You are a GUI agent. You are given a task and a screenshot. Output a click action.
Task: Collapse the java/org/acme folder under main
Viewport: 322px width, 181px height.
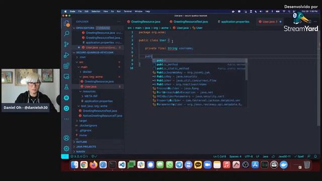click(x=93, y=77)
